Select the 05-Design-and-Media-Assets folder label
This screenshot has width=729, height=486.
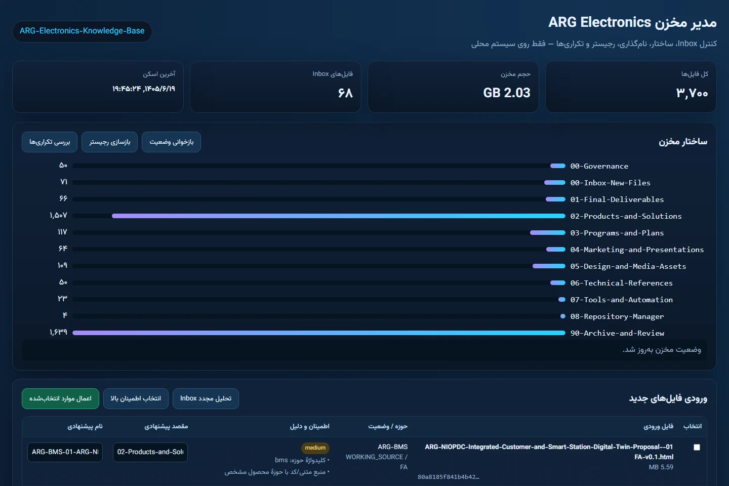point(628,266)
